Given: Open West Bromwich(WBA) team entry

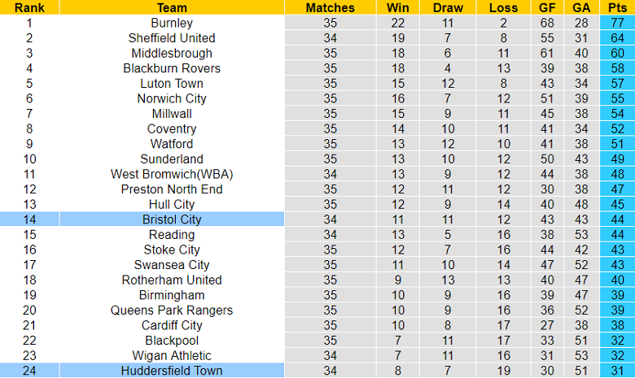Looking at the screenshot, I should (x=172, y=174).
